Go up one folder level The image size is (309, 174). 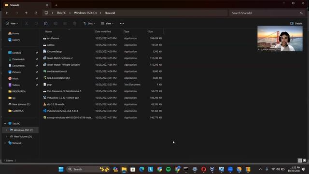coord(26,13)
